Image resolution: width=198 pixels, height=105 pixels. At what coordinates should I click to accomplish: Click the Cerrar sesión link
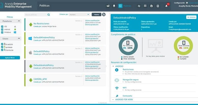tap(193, 3)
